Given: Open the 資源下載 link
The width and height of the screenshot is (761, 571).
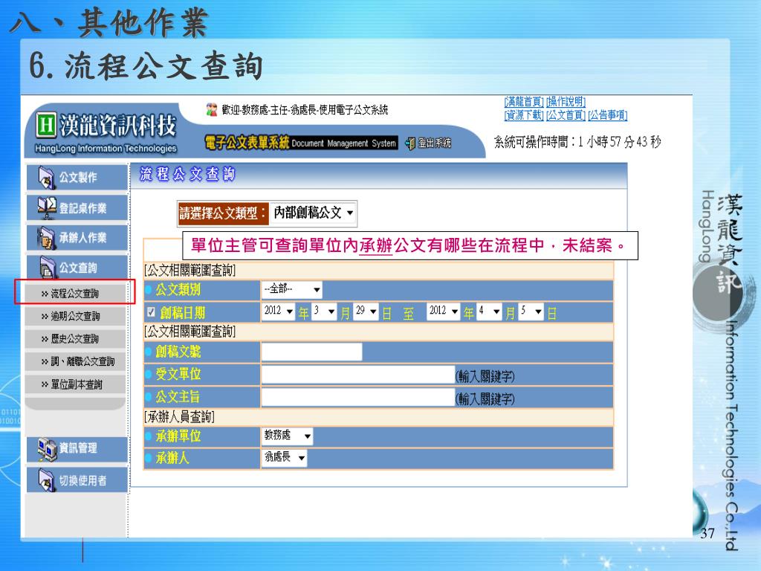Looking at the screenshot, I should tap(524, 115).
